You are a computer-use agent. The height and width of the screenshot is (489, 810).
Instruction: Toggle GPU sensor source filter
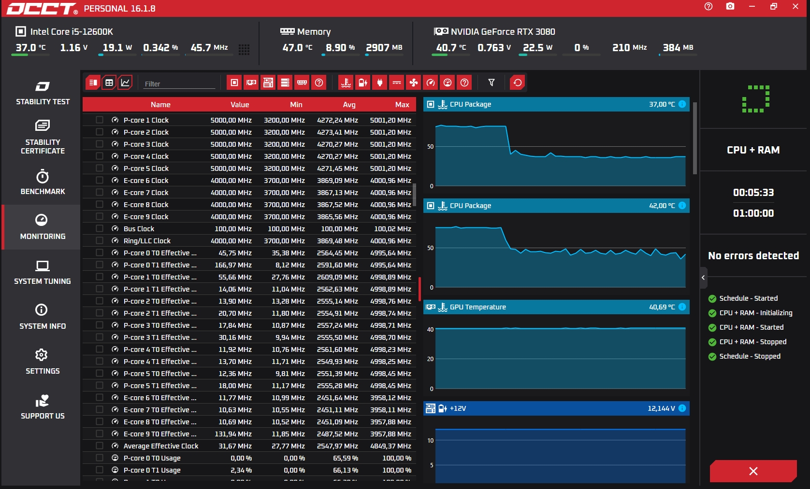251,83
